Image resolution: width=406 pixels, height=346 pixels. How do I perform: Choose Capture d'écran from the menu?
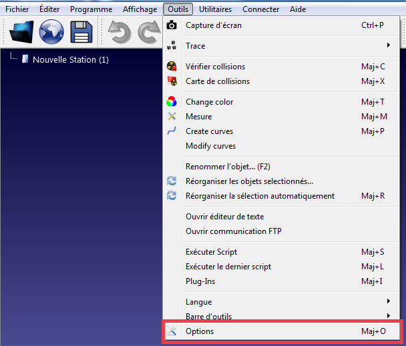coord(281,25)
